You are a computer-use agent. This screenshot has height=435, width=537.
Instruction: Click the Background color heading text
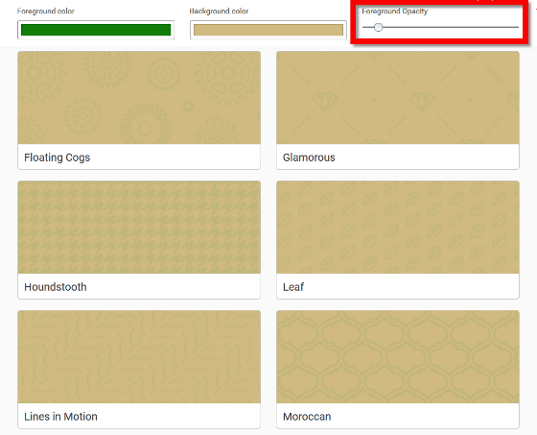click(x=219, y=11)
